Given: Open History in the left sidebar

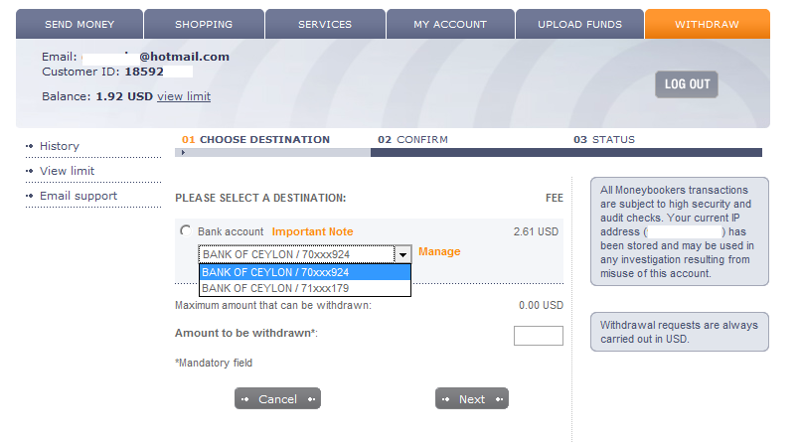Looking at the screenshot, I should coord(60,147).
